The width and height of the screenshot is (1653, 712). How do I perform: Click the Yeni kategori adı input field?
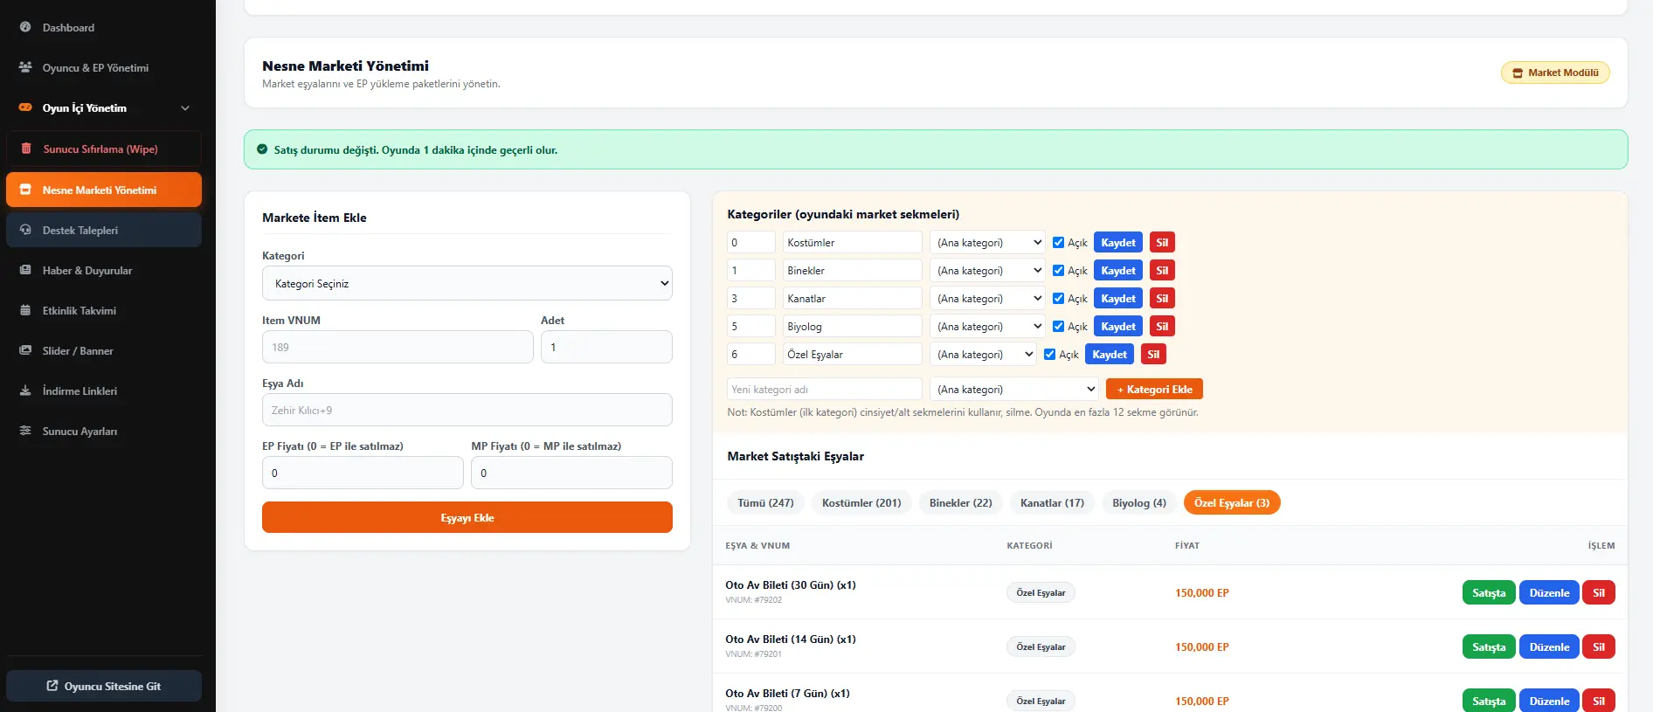tap(825, 389)
